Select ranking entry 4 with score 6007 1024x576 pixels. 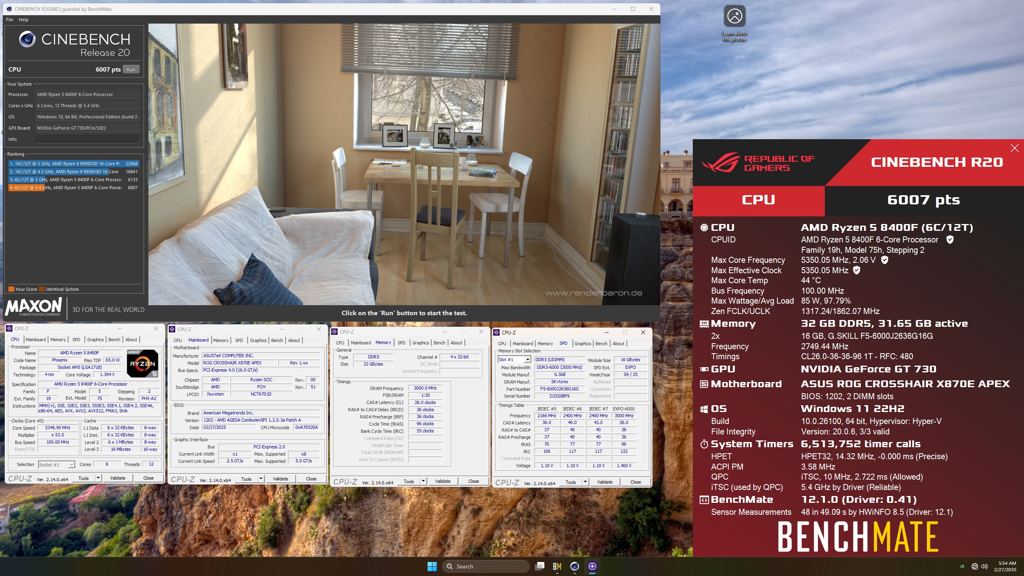tap(74, 188)
